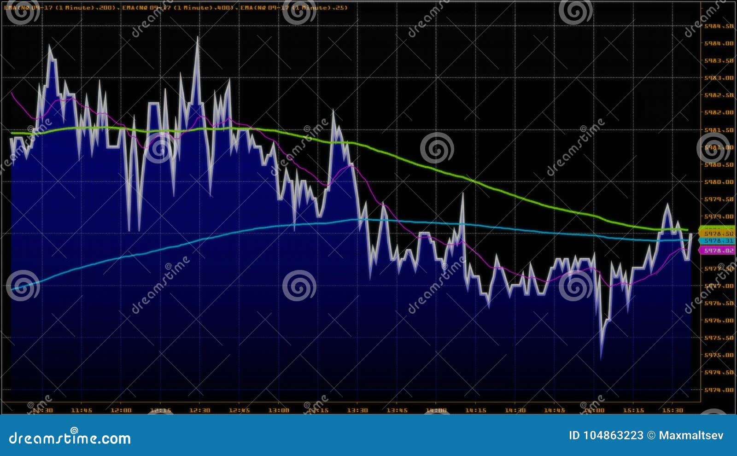
Task: Click the 12:15 time axis label
Action: 160,410
